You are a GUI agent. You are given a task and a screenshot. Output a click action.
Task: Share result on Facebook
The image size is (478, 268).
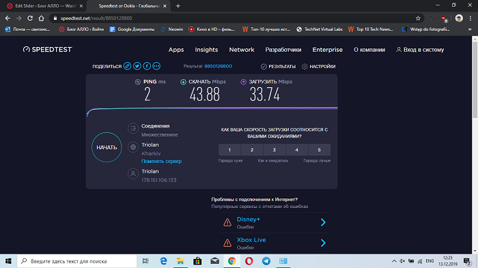tap(147, 66)
